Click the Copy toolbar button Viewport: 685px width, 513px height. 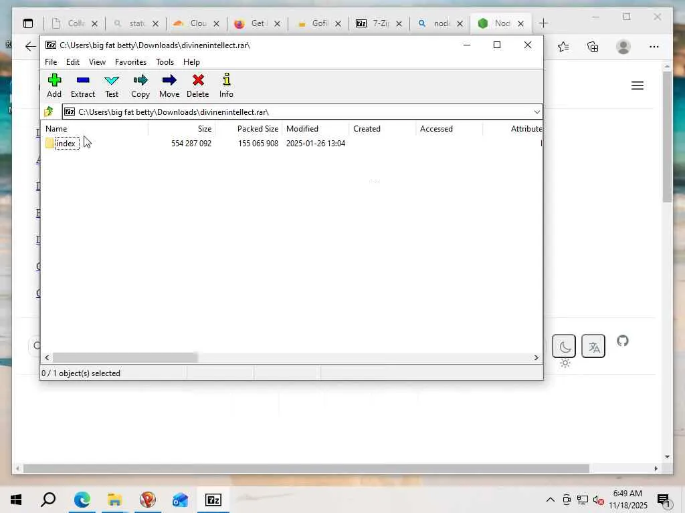[140, 85]
